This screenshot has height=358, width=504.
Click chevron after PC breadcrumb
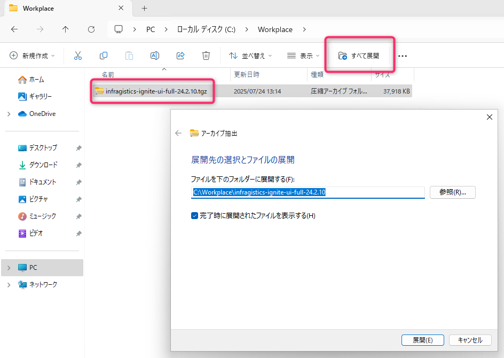click(x=166, y=29)
